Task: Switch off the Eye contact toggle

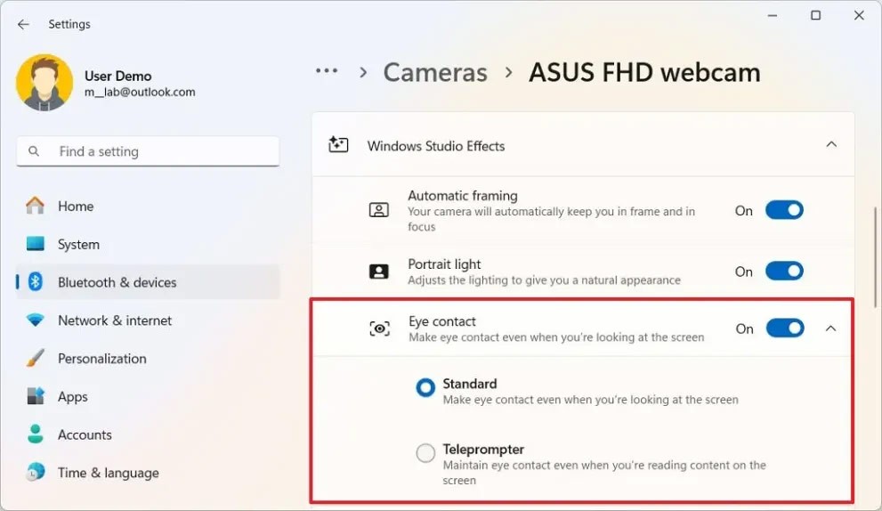Action: [785, 328]
